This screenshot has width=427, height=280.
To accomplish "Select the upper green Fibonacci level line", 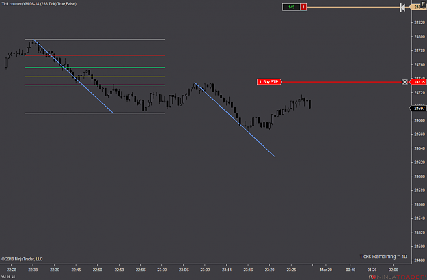I will click(95, 68).
